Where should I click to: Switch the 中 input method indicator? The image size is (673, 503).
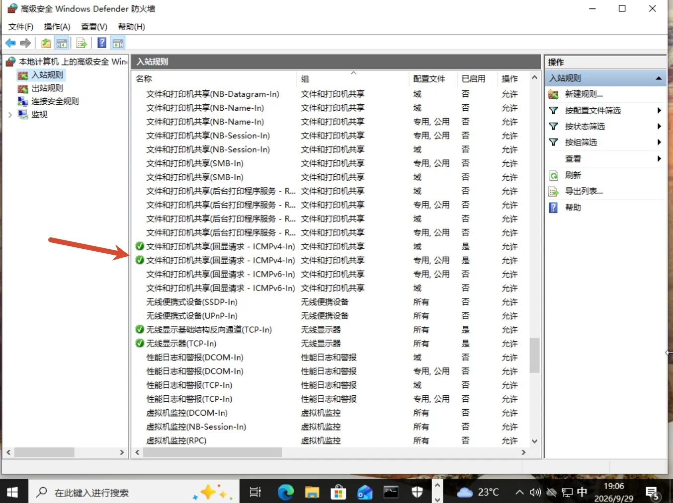tap(582, 492)
